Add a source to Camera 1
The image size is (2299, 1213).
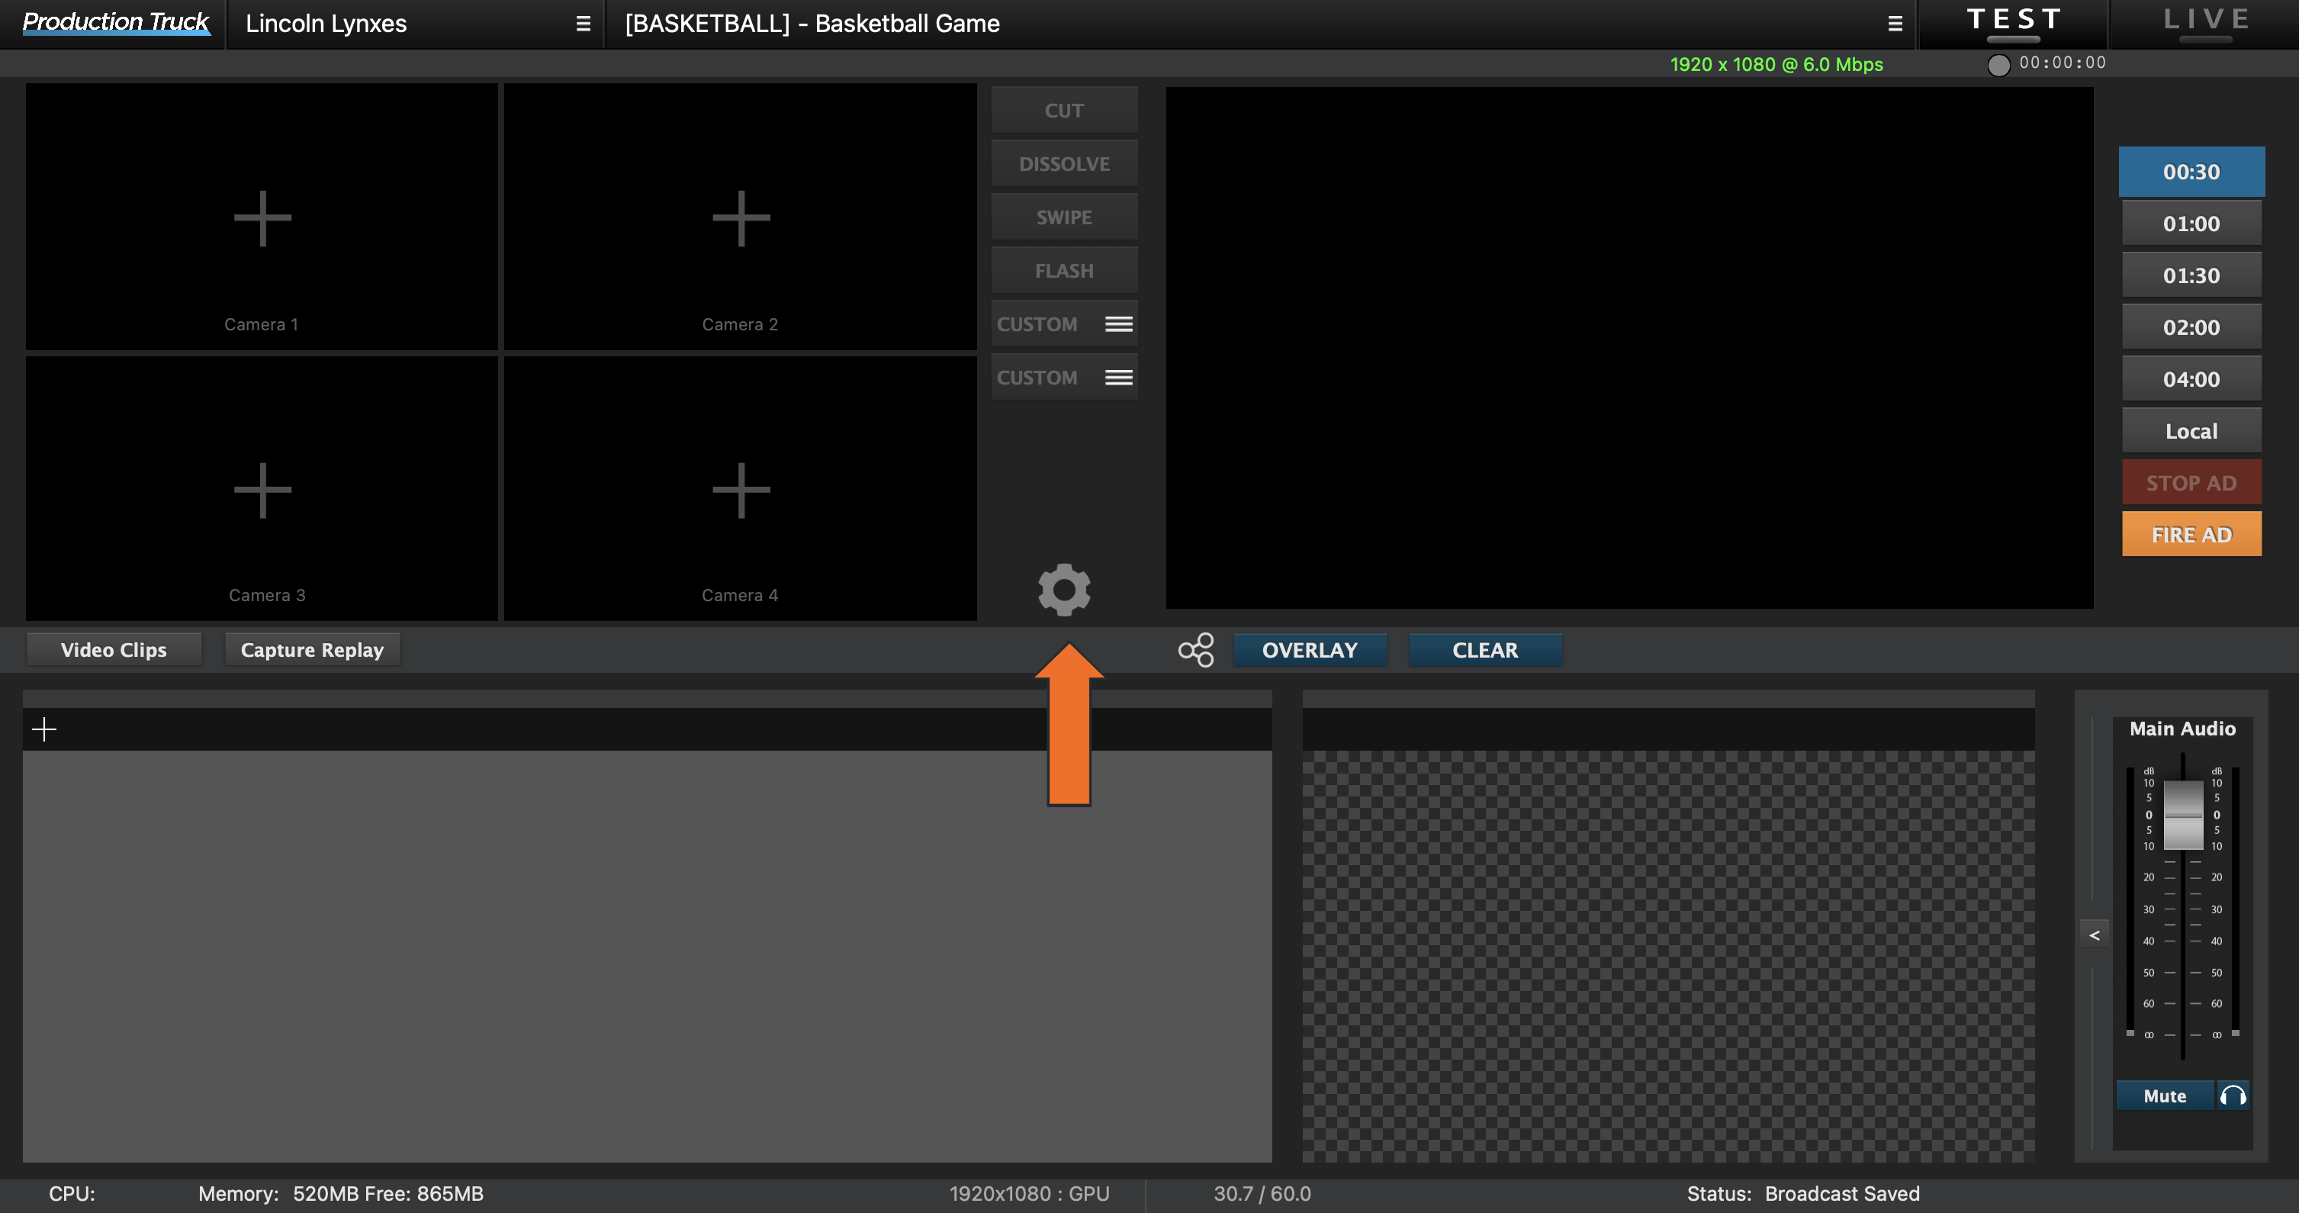click(262, 217)
